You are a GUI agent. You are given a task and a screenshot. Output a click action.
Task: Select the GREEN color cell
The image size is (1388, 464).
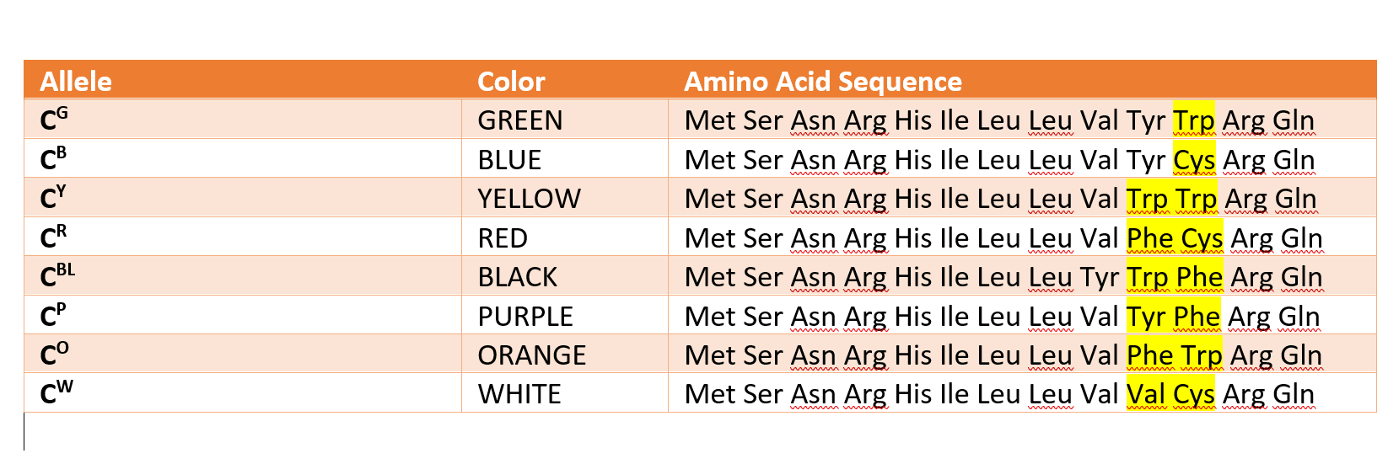point(519,120)
